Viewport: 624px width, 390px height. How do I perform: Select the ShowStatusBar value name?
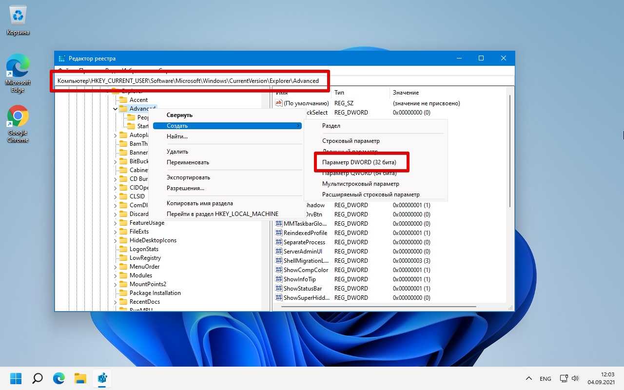click(x=303, y=289)
